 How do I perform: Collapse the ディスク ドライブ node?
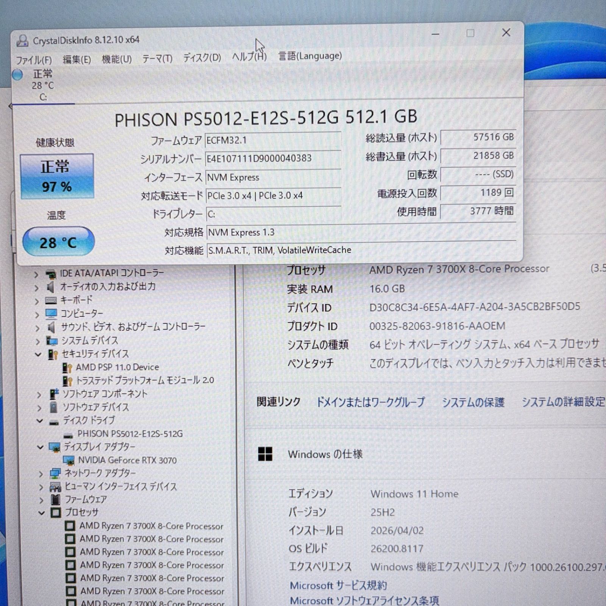40,421
